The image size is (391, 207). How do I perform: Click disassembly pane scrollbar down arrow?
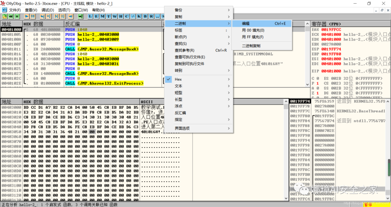coord(308,84)
